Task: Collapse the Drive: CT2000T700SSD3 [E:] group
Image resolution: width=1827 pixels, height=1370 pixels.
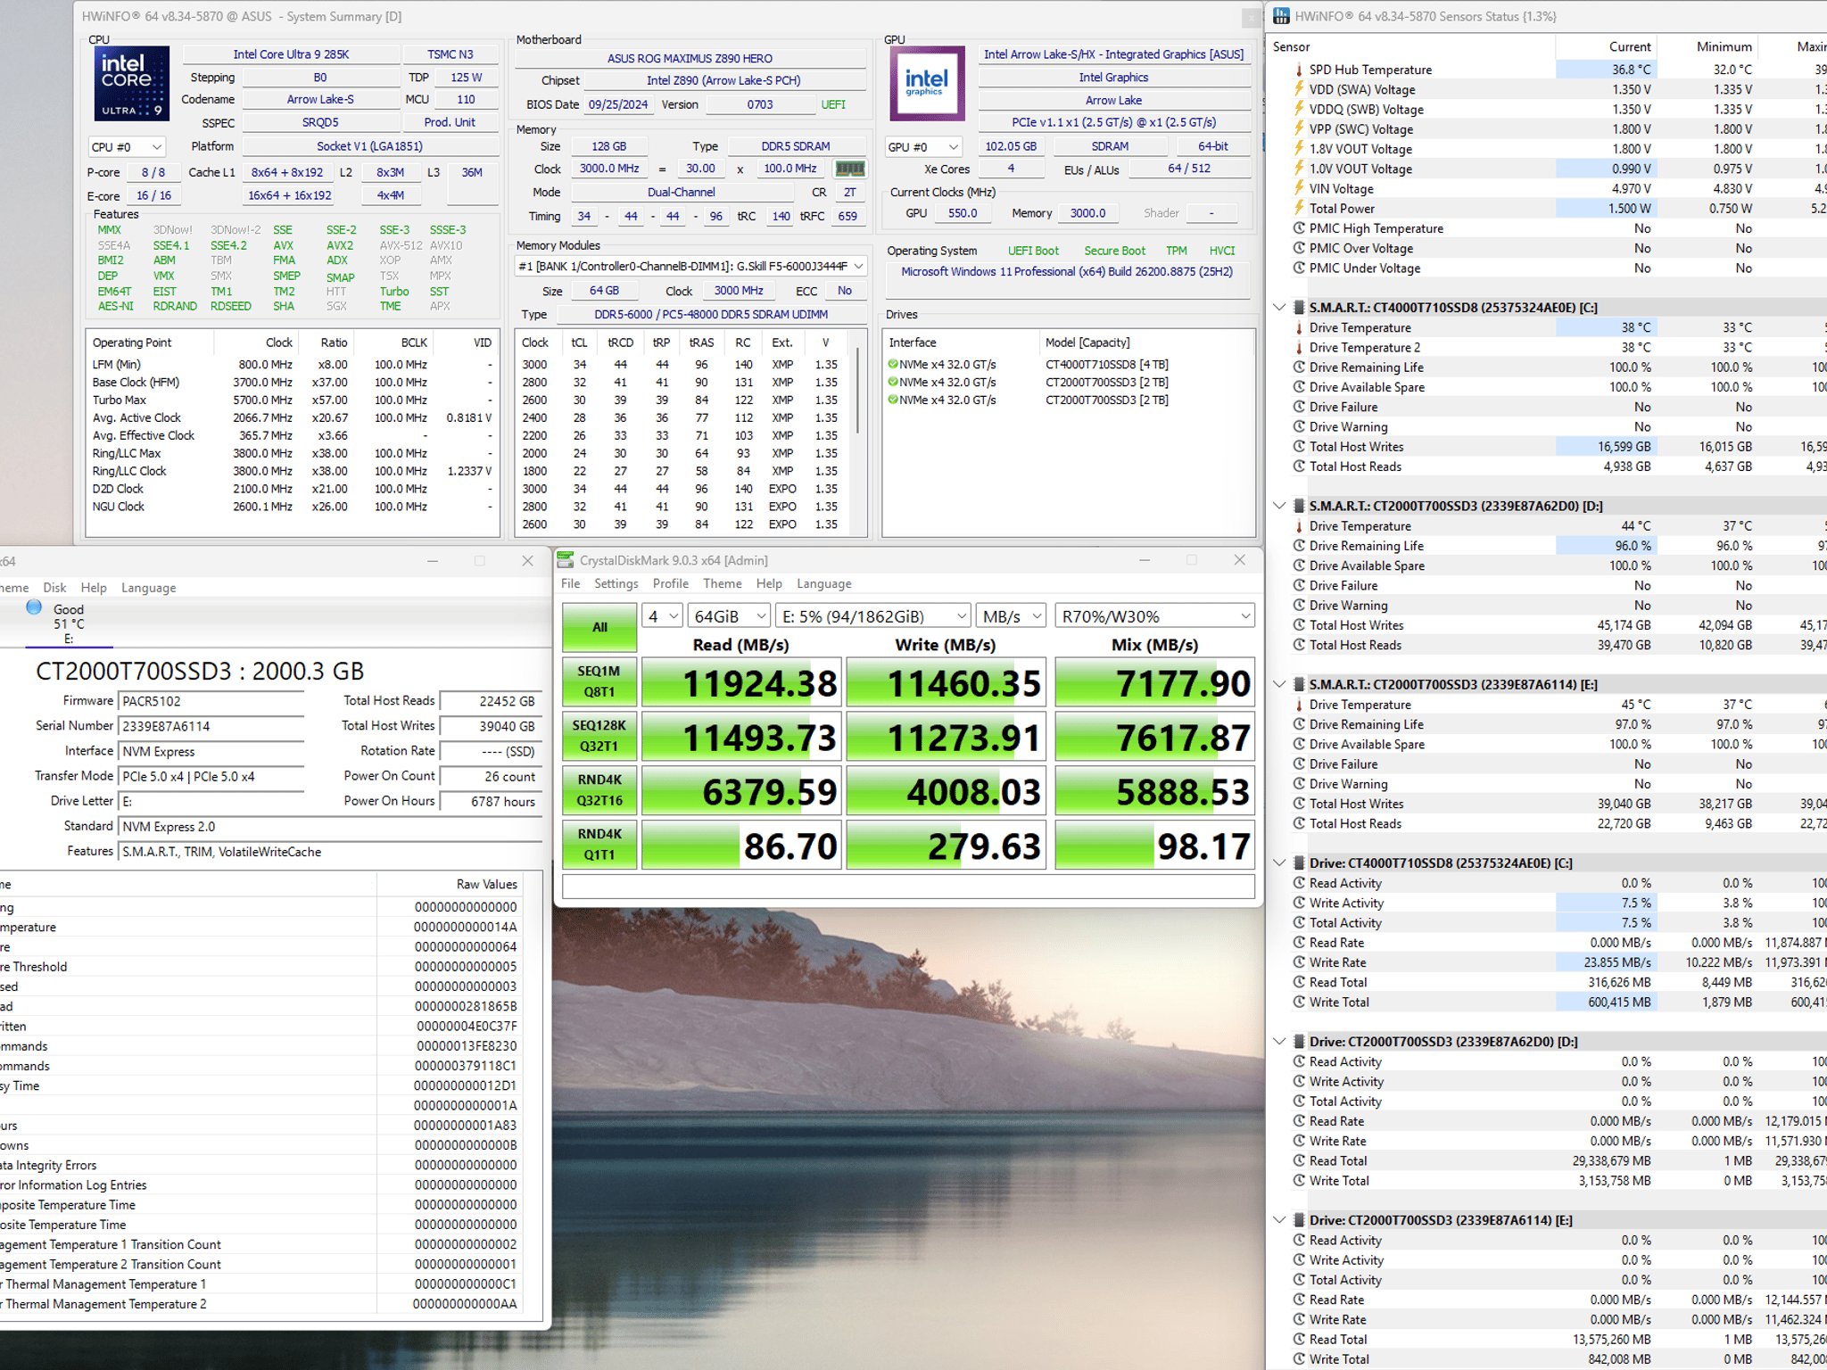Action: coord(1279,1220)
